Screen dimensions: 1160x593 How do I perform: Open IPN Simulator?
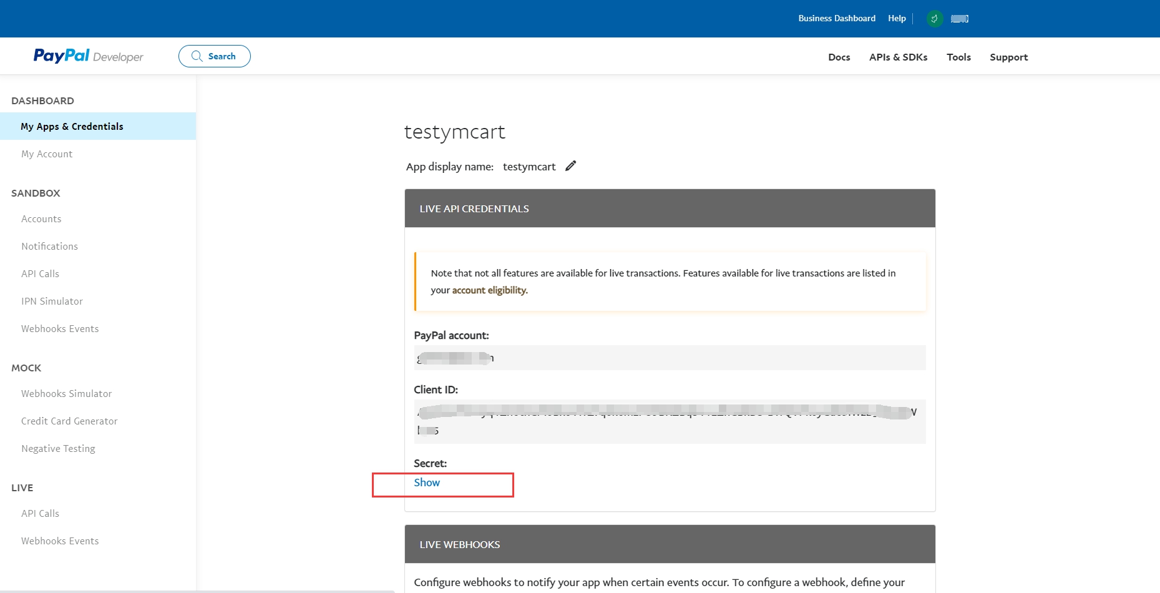(x=52, y=301)
